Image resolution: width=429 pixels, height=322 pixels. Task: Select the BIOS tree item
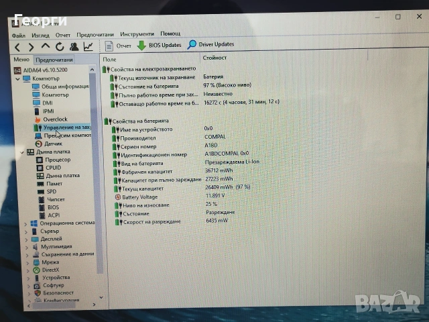click(49, 207)
